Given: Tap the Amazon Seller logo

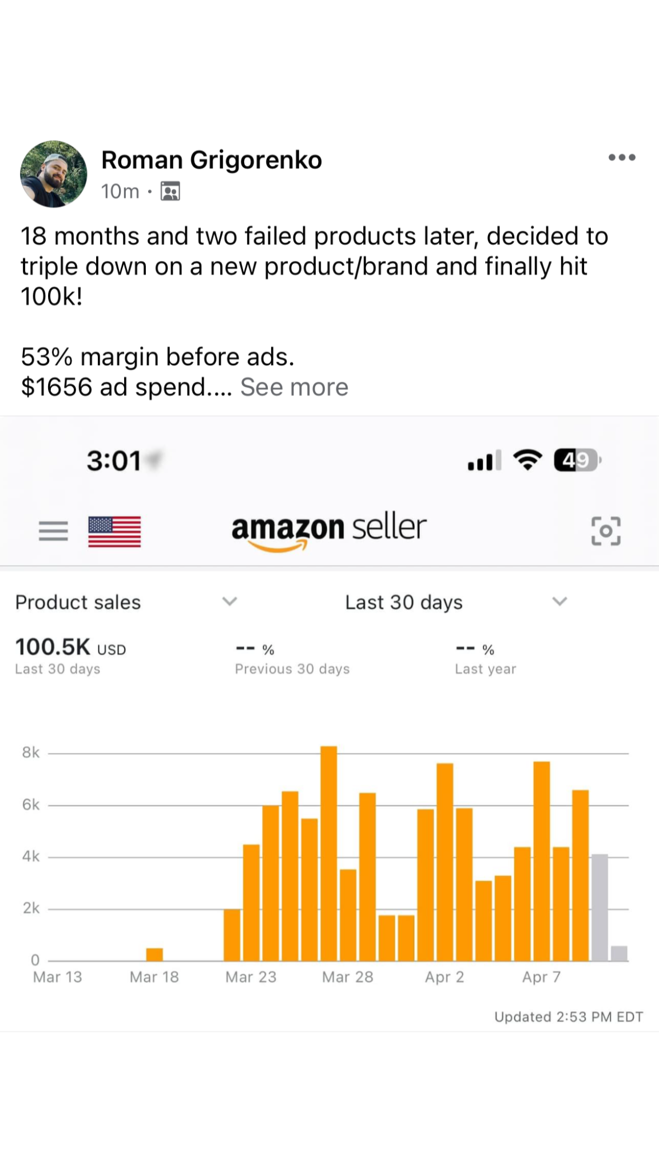Looking at the screenshot, I should [329, 529].
